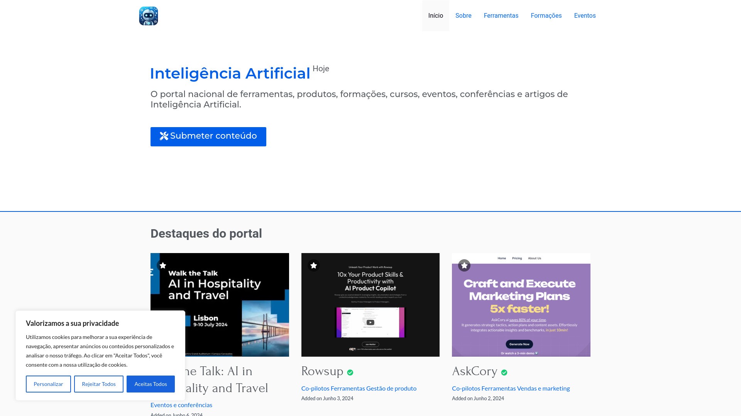Open Co-pilotos Ferramentas Vendas e marketing link
Image resolution: width=741 pixels, height=416 pixels.
click(x=511, y=388)
